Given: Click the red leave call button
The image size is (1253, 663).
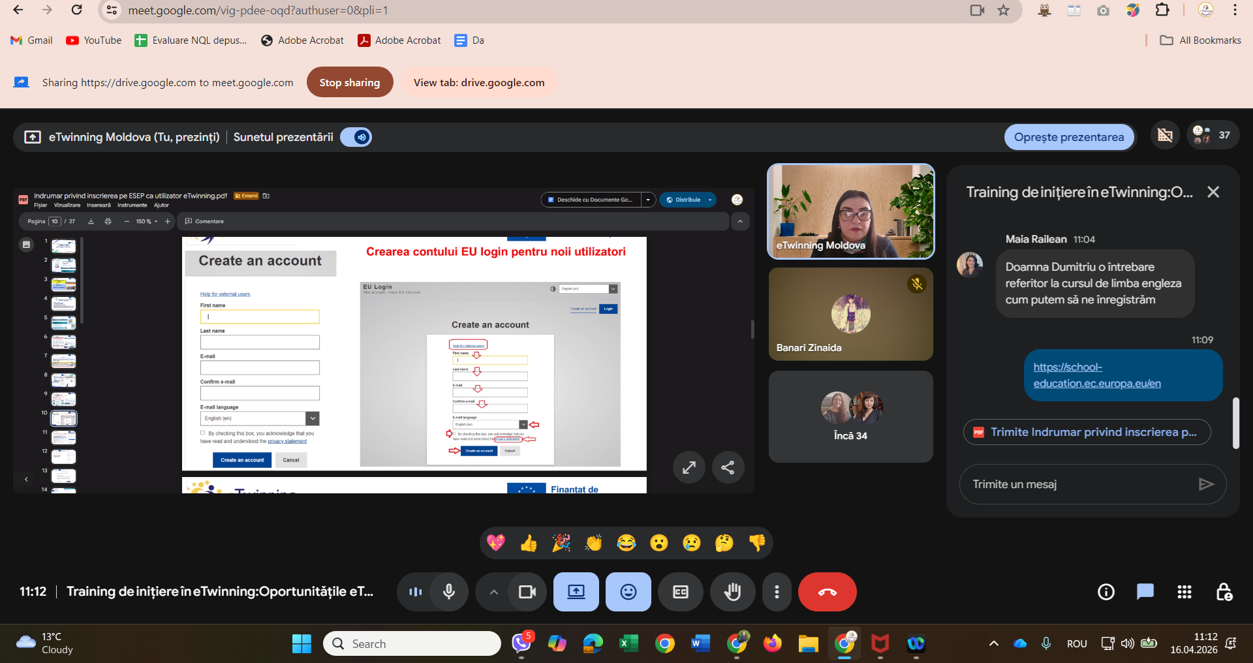Looking at the screenshot, I should pos(827,592).
